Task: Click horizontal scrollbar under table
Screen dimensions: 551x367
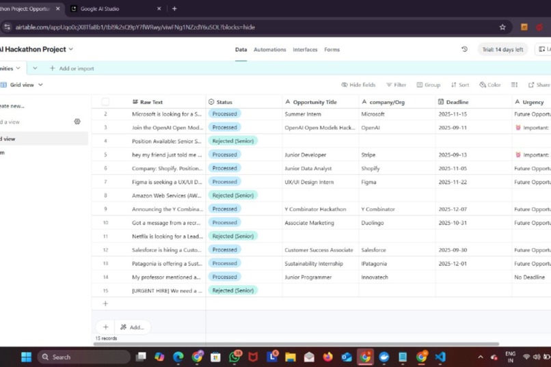Action: [296, 344]
